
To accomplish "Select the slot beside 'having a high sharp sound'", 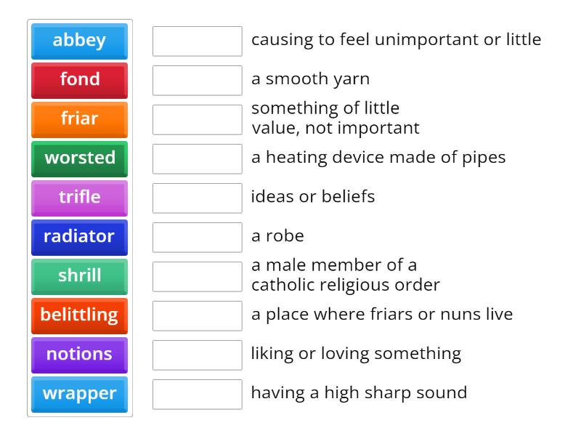I will pos(197,395).
